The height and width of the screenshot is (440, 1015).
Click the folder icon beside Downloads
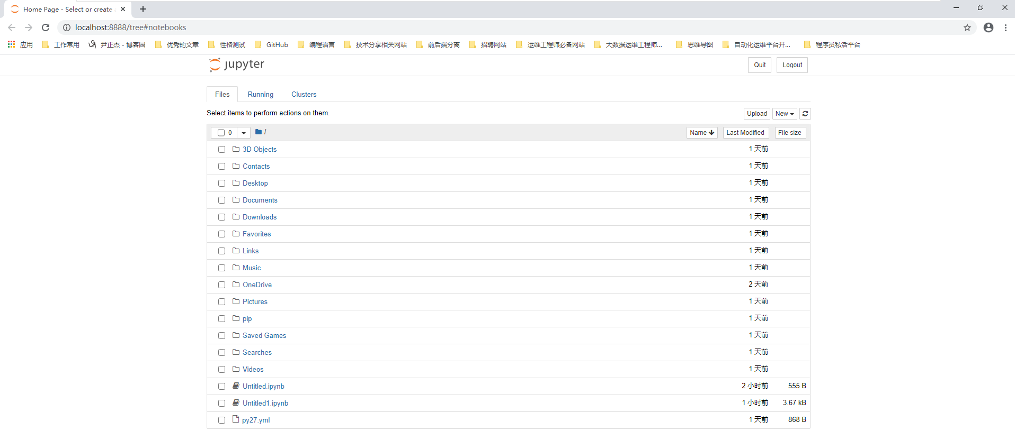click(x=236, y=217)
